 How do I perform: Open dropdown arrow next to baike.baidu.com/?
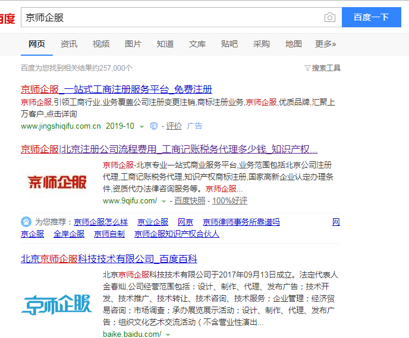pos(168,334)
